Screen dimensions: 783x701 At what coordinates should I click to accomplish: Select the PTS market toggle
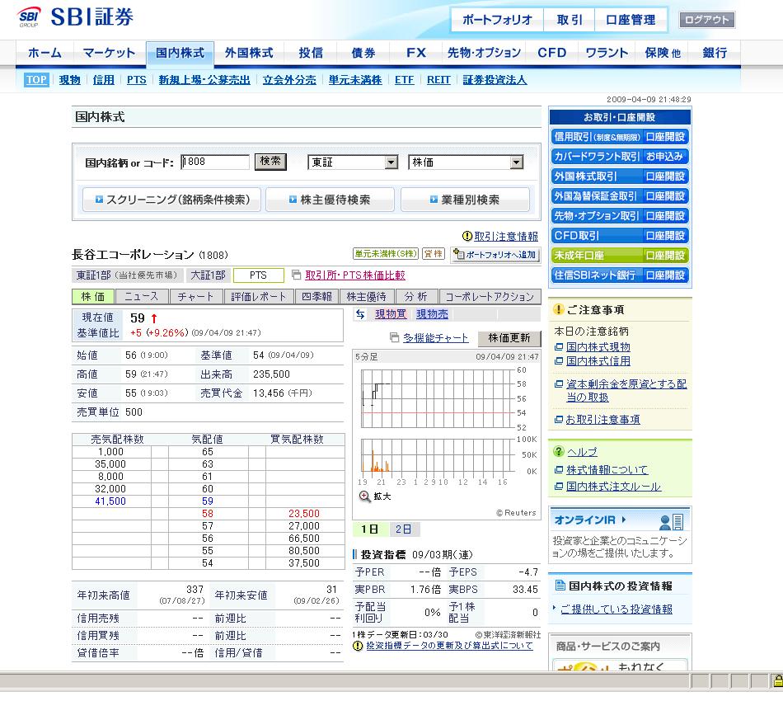click(258, 275)
